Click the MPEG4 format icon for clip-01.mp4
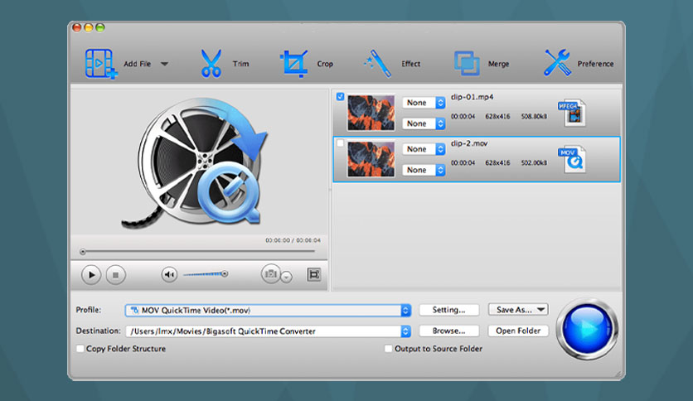The image size is (693, 401). pos(572,113)
